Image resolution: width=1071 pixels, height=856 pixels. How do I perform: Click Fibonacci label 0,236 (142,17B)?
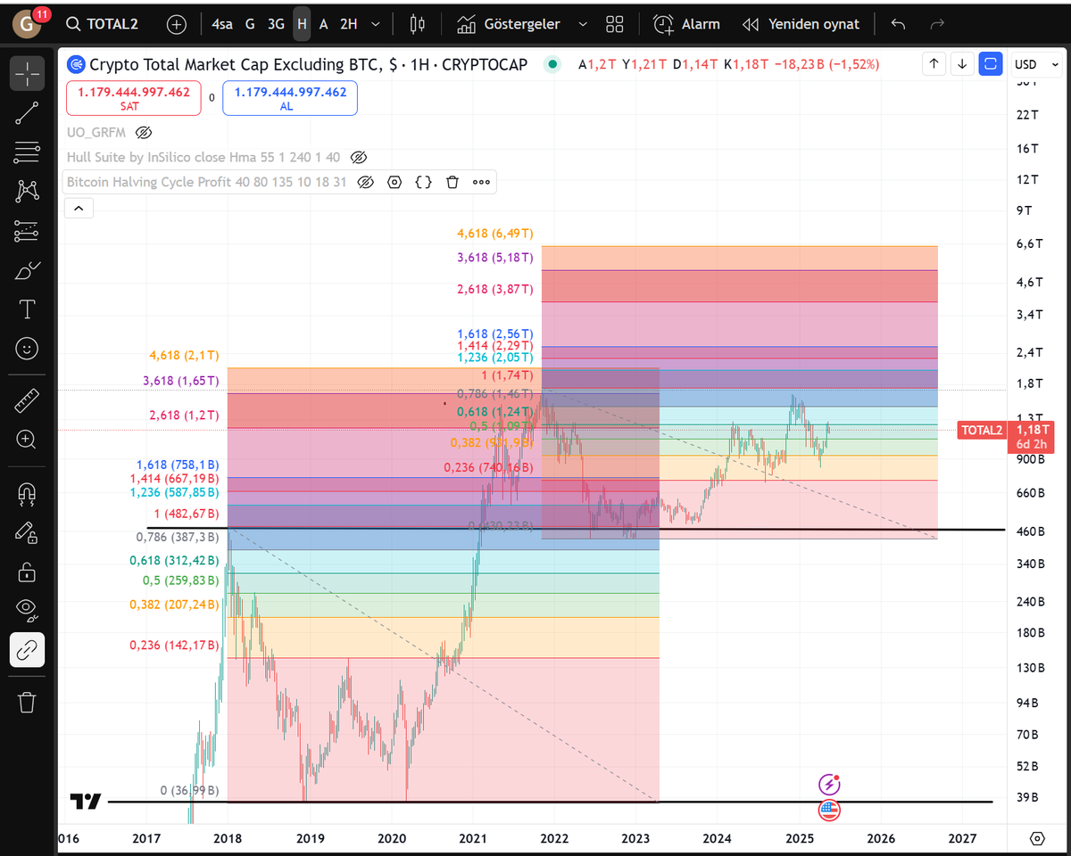tap(174, 645)
